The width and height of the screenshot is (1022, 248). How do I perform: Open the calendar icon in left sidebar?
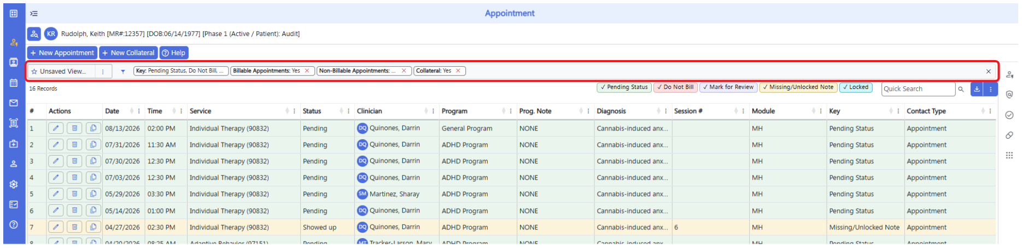pos(14,83)
